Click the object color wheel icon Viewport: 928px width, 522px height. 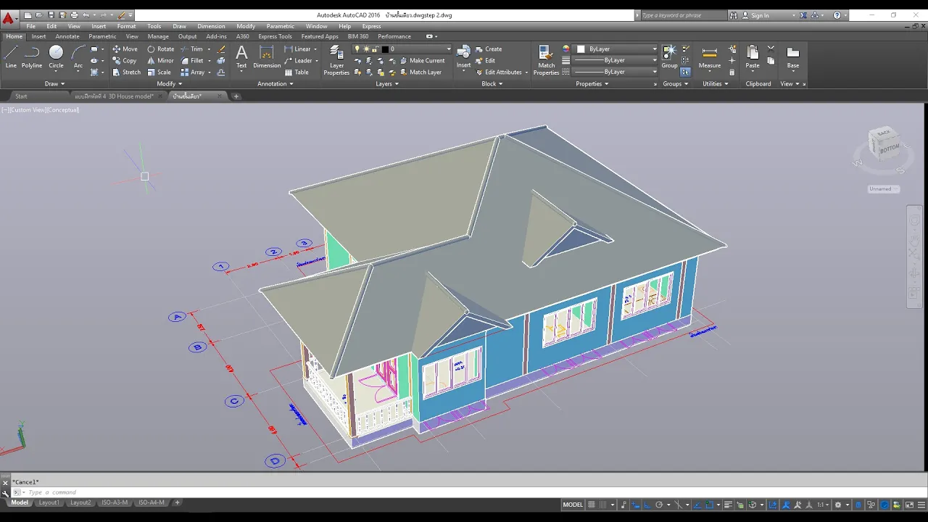click(566, 49)
